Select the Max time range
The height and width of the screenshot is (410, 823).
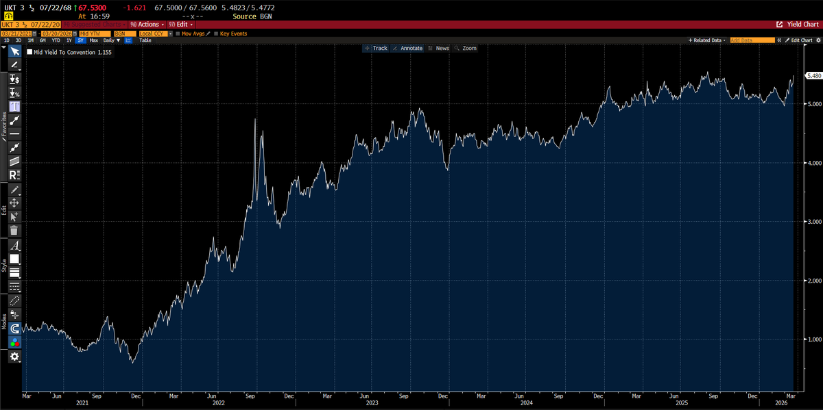click(94, 40)
